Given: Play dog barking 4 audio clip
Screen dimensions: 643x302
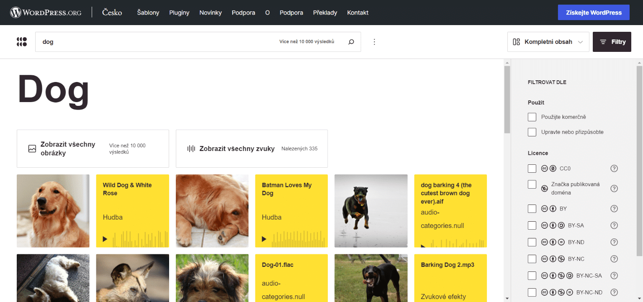Looking at the screenshot, I should coord(423,246).
